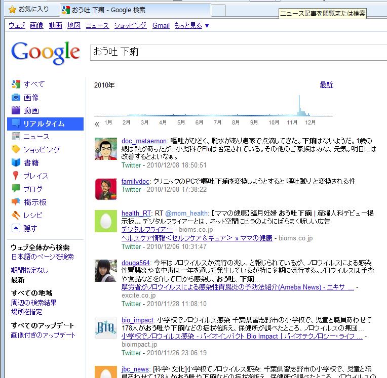Image resolution: width=387 pixels, height=378 pixels.
Task: Open the doc_mataemon username link
Action: [x=144, y=141]
